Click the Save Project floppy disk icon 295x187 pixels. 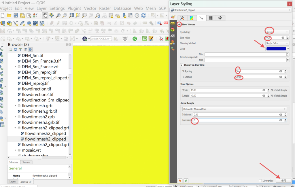(x=16, y=15)
